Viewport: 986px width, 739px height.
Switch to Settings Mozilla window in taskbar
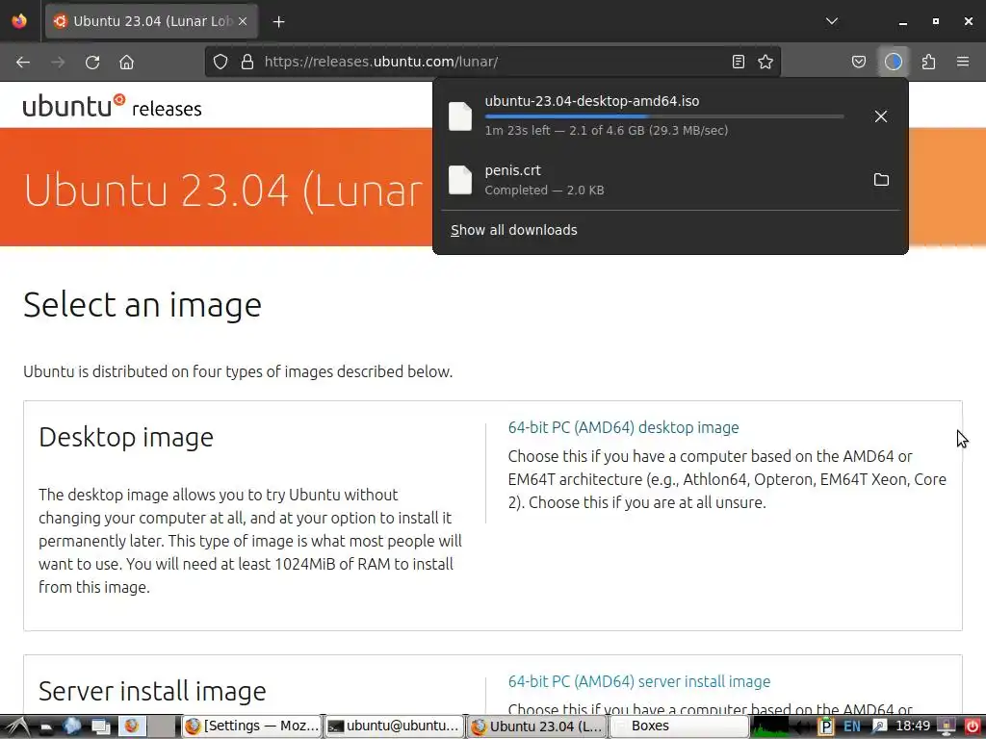(x=252, y=726)
